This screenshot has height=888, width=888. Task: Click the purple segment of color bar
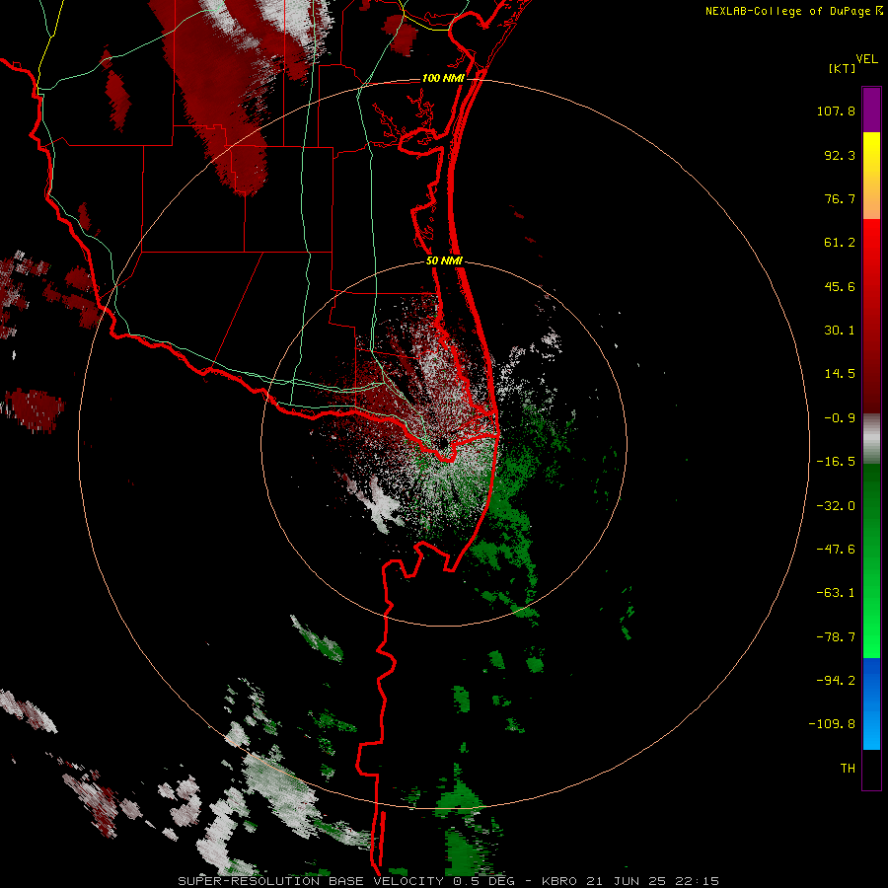(x=871, y=110)
